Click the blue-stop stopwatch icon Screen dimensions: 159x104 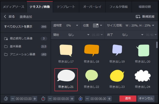(x=81, y=99)
